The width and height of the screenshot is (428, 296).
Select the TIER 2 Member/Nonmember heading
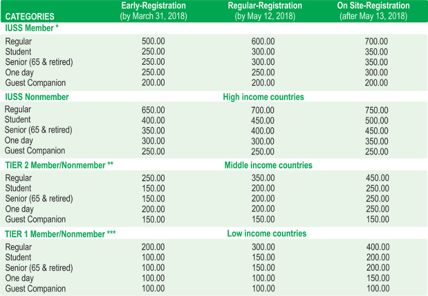pos(59,165)
